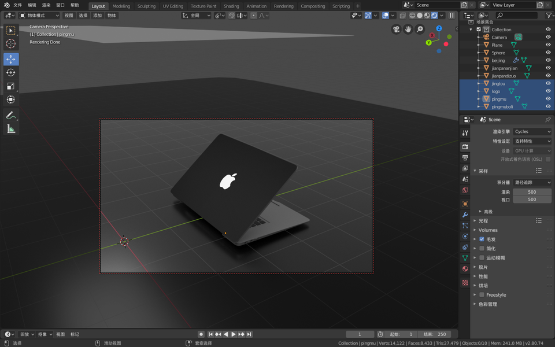555x347 pixels.
Task: Open the Object Constraints properties tab
Action: (465, 247)
